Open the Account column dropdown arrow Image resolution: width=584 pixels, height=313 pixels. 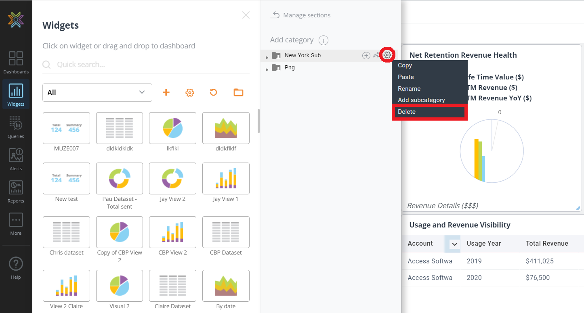pos(455,244)
